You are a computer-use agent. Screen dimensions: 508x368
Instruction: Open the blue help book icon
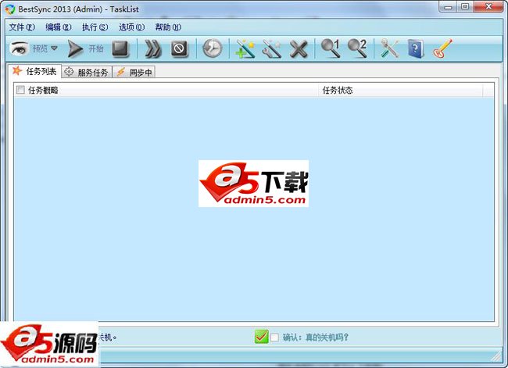[416, 49]
